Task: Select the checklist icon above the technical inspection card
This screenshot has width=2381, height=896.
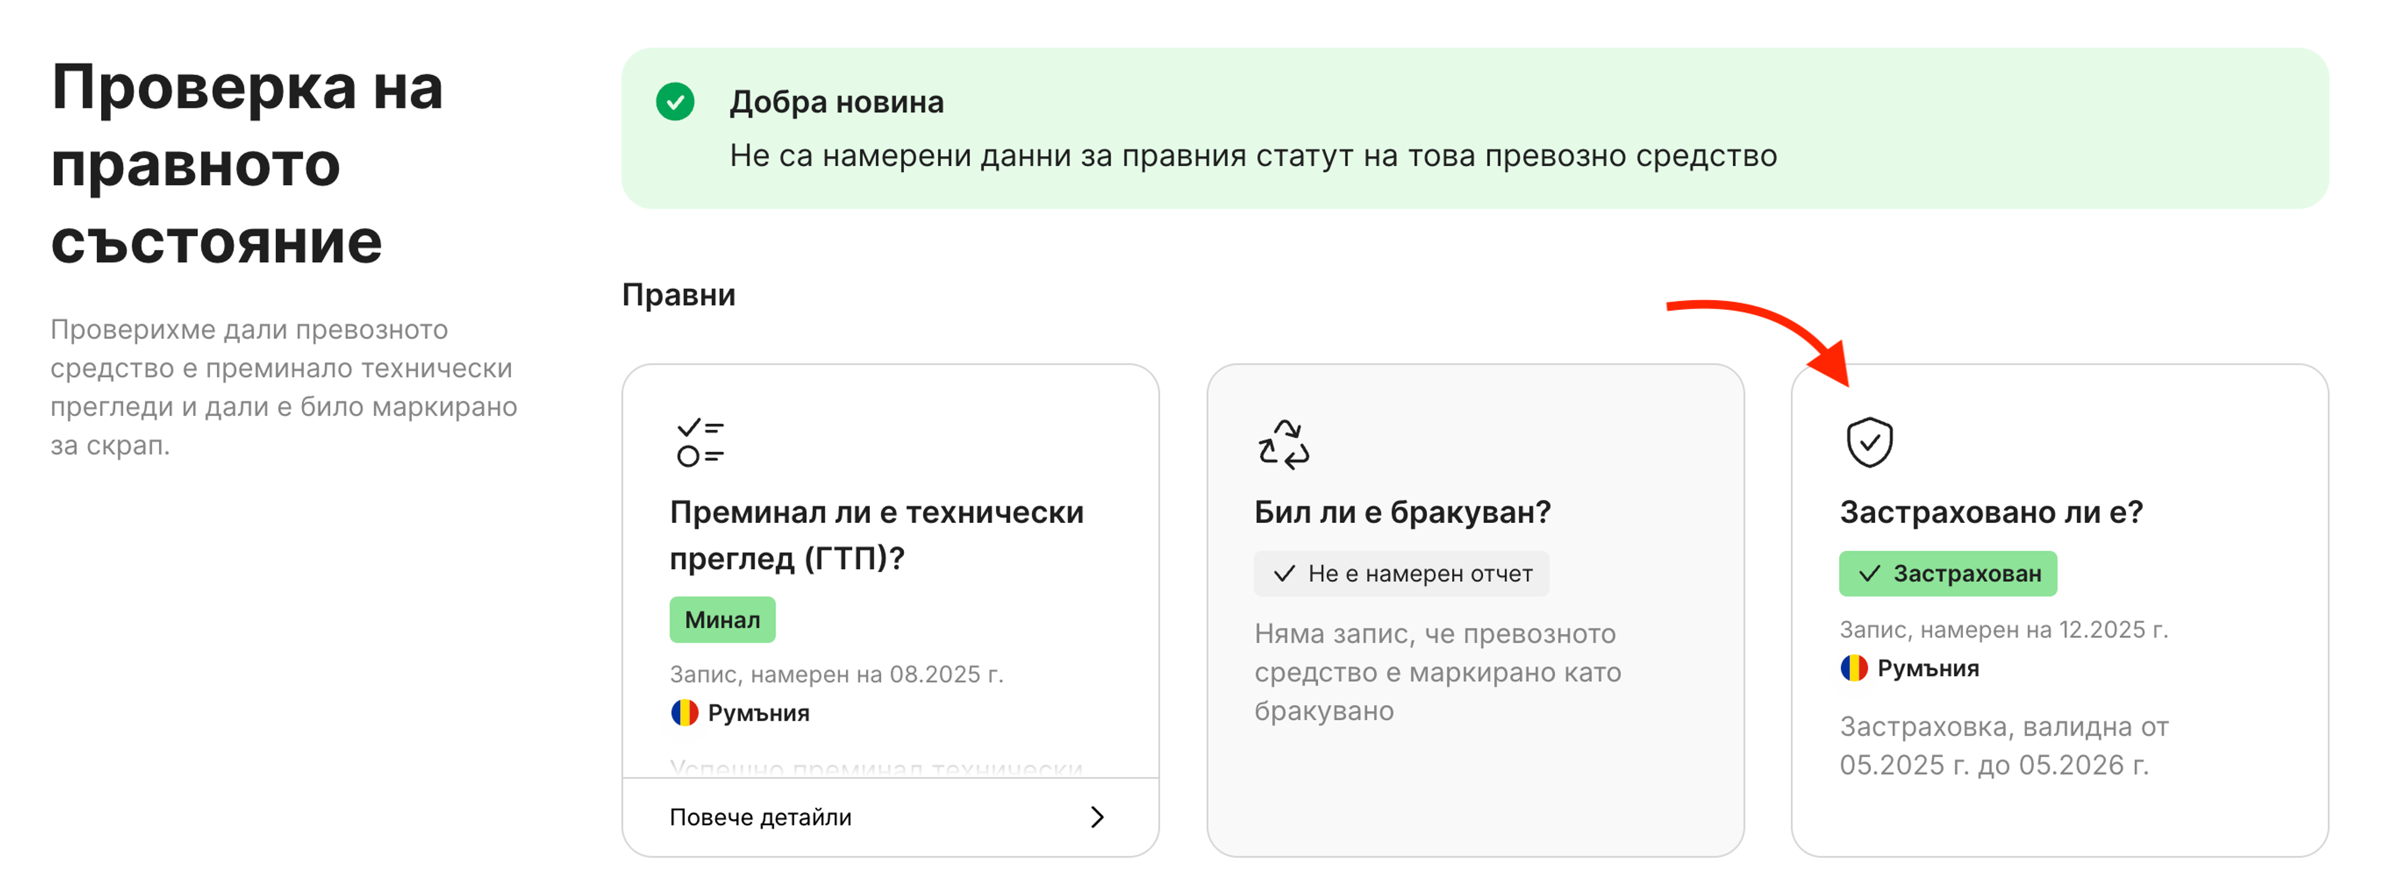Action: tap(701, 442)
